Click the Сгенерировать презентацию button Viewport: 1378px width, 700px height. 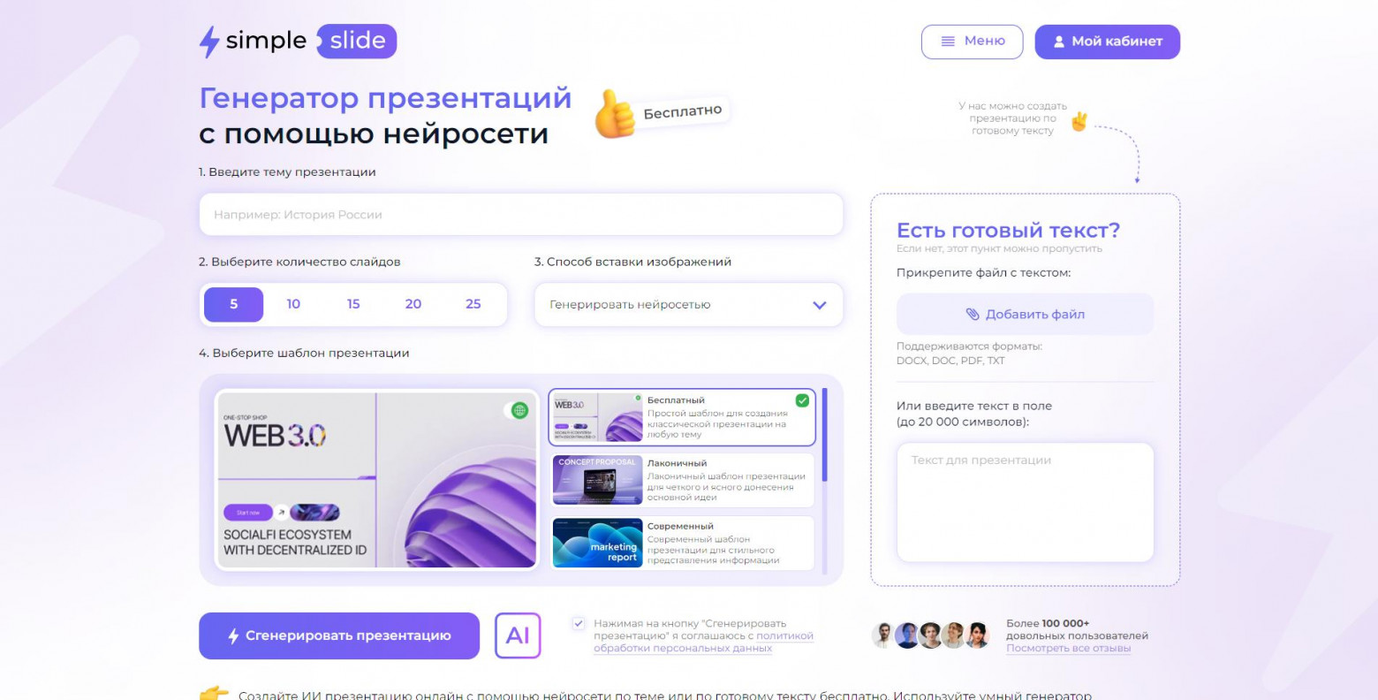pos(338,635)
